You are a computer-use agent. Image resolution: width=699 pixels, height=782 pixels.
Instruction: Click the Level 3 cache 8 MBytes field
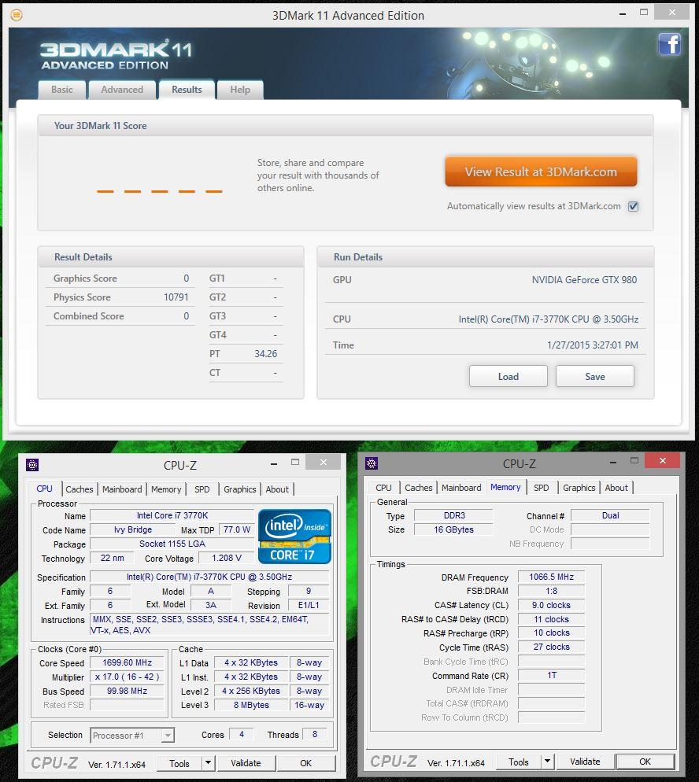pos(251,705)
